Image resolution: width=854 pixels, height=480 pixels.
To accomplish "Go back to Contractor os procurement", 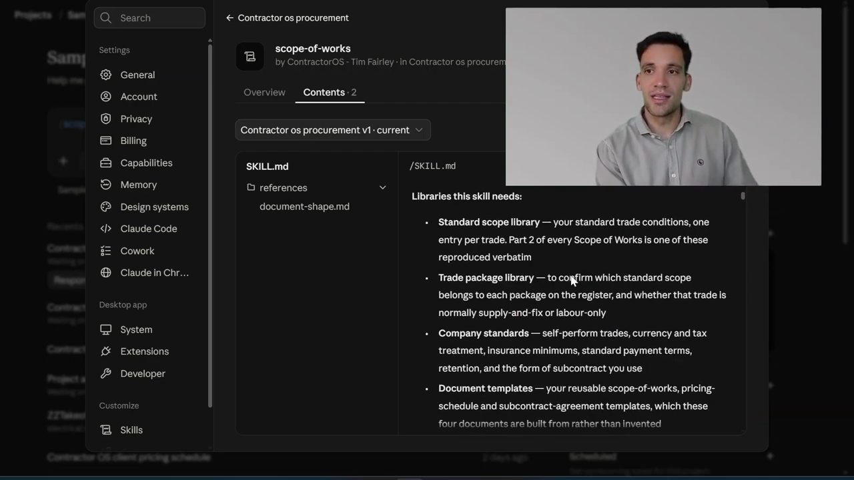I will 288,18.
